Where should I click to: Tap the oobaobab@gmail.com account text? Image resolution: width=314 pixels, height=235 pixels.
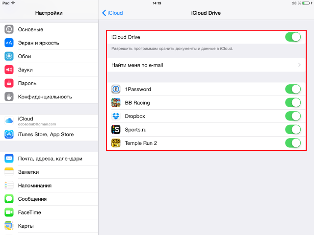(x=37, y=124)
